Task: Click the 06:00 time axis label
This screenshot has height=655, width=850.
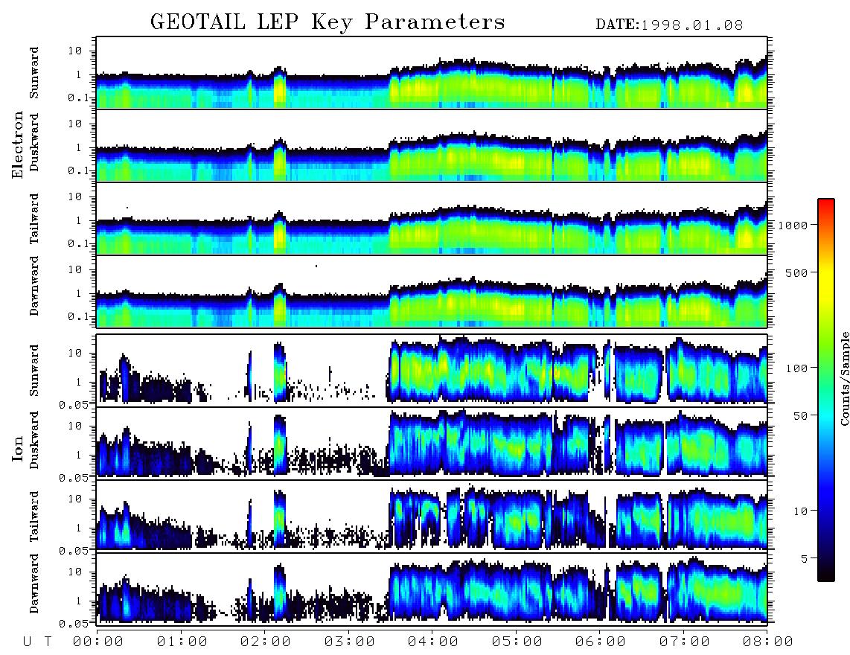Action: coord(601,642)
